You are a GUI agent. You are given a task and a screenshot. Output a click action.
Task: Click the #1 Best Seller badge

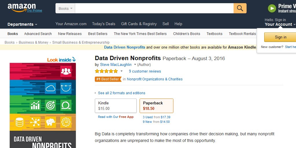108,79
